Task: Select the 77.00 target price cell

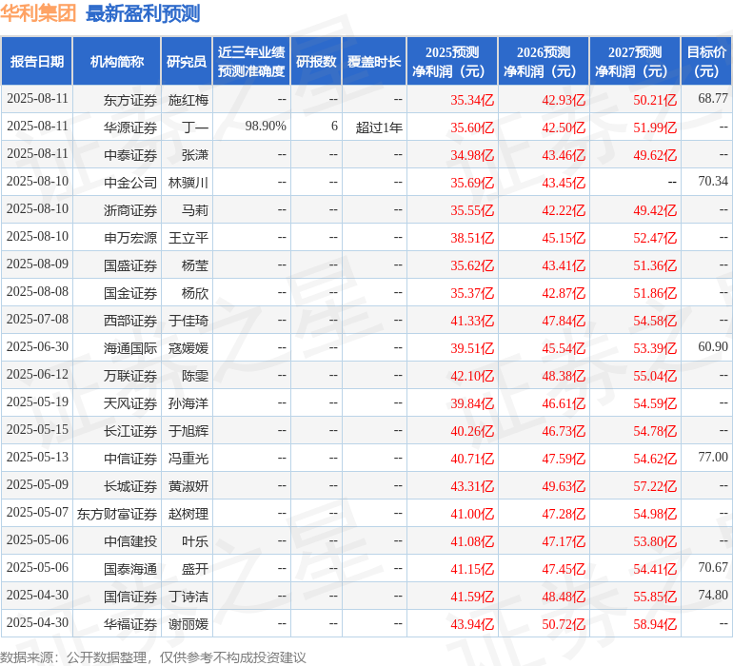Action: point(713,458)
